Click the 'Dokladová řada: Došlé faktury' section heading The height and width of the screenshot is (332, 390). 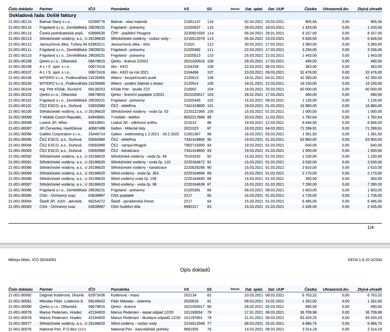(x=43, y=15)
